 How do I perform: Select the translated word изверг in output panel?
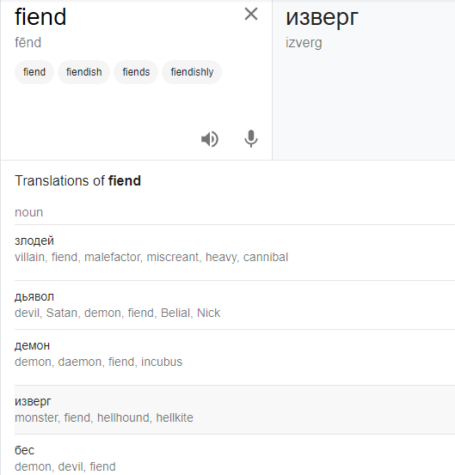click(322, 17)
